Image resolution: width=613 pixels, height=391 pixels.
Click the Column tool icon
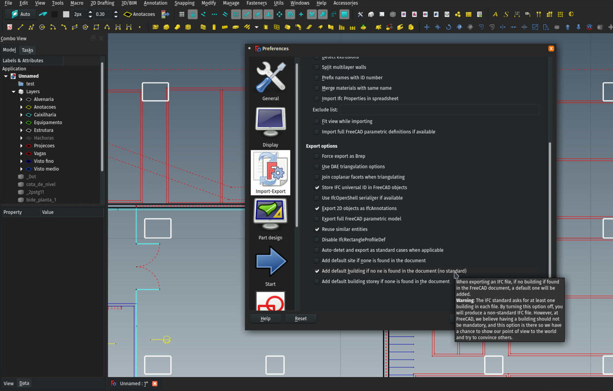pyautogui.click(x=214, y=27)
